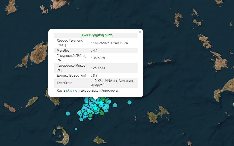Click the upper cyan star marker
The height and width of the screenshot is (146, 234).
coord(101,103)
